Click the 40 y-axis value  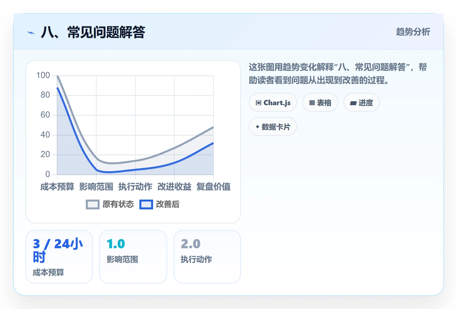[45, 135]
